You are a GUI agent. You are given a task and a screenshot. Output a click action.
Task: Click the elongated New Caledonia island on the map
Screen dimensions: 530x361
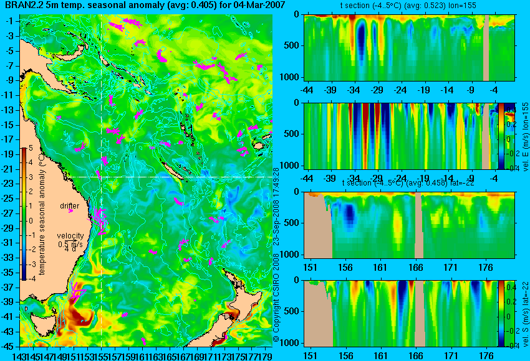172,171
